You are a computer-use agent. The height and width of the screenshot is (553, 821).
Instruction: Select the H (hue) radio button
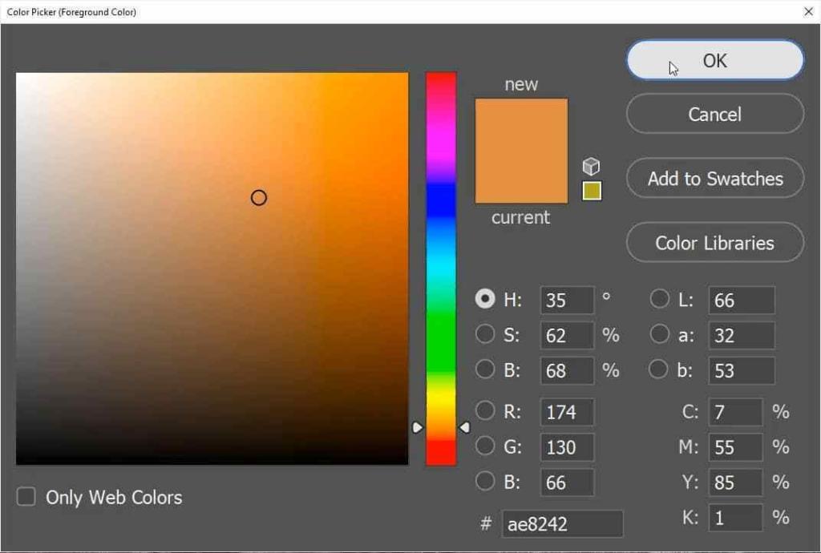(485, 298)
